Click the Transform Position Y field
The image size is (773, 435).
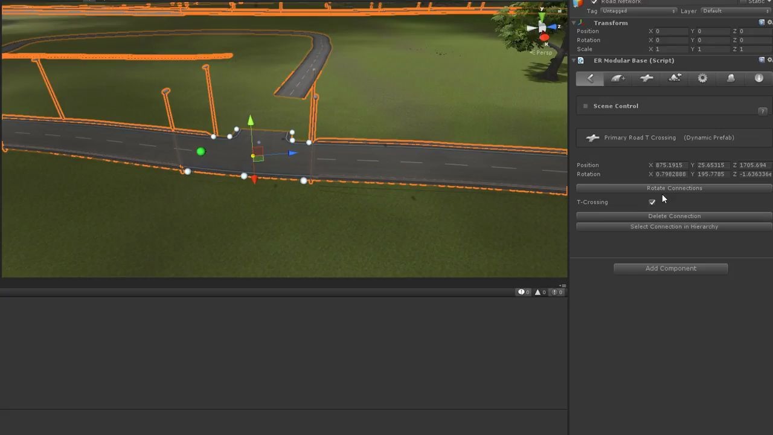click(x=714, y=31)
